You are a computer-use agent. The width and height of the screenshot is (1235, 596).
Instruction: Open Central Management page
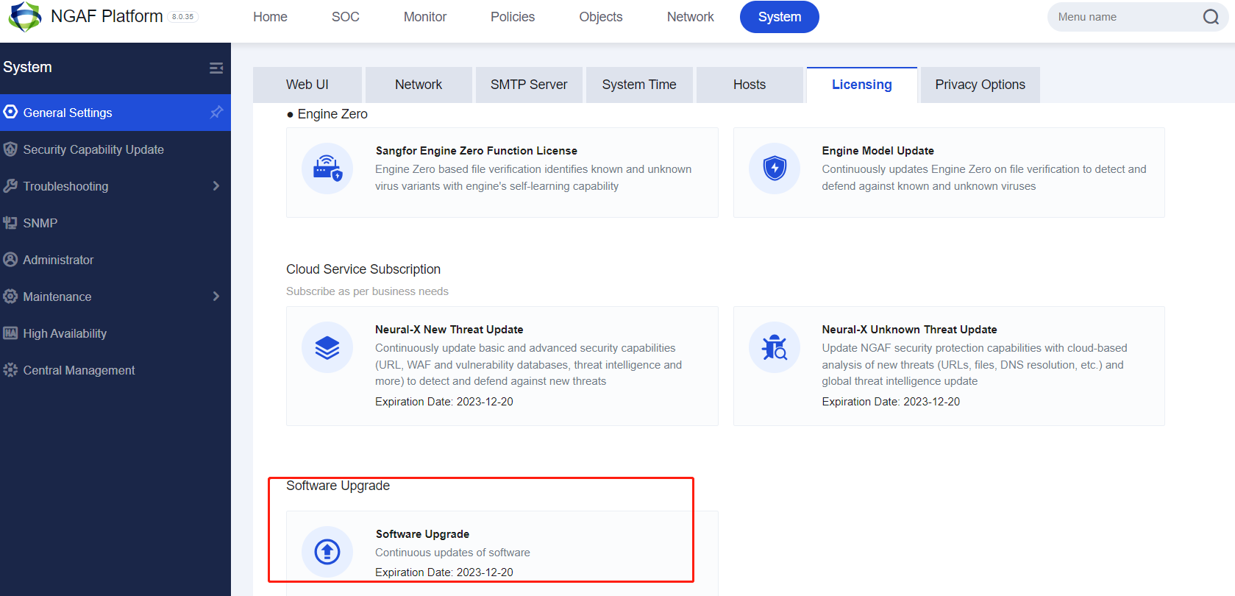(x=79, y=370)
